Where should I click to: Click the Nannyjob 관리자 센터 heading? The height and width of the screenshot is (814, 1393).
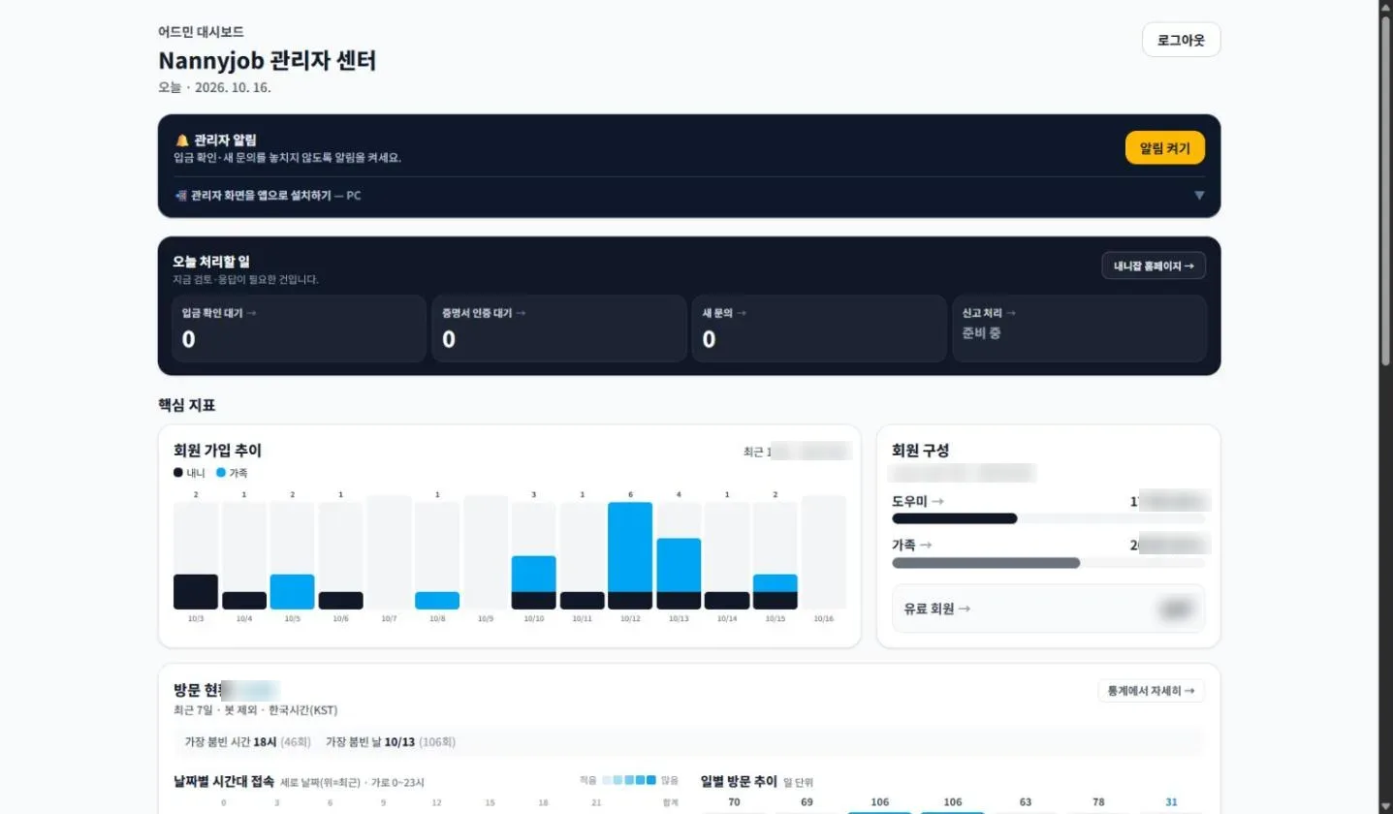(x=268, y=60)
